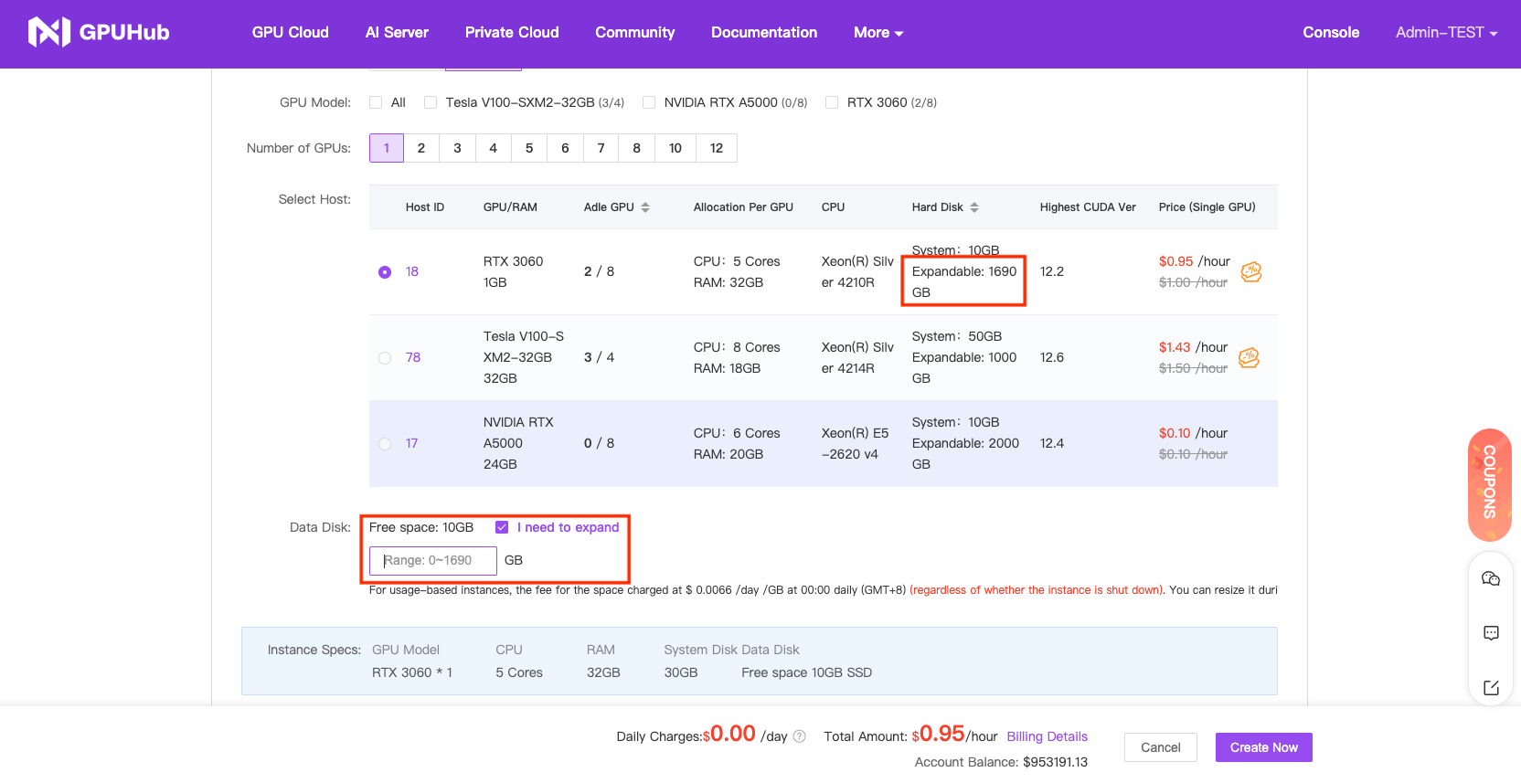Select 4 GPUs count
1521x783 pixels.
click(x=493, y=148)
